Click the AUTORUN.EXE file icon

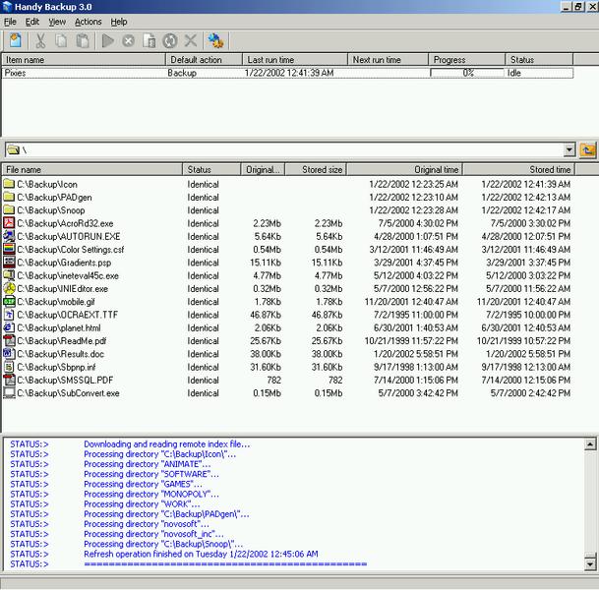(9, 236)
